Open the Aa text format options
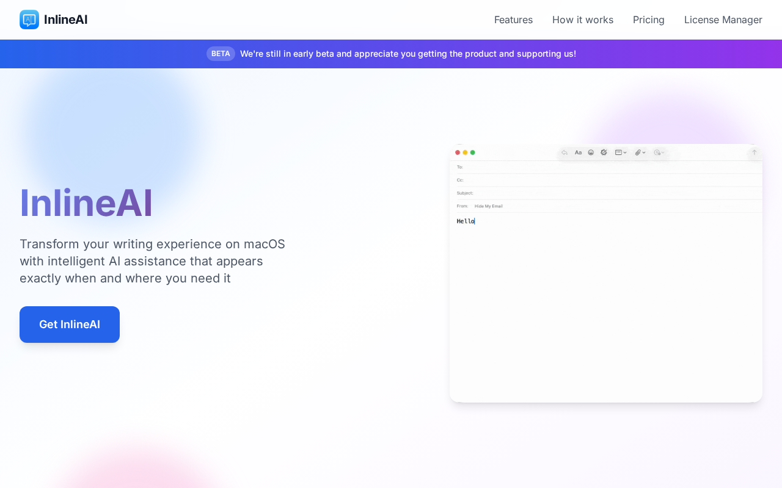The width and height of the screenshot is (782, 488). pos(578,152)
